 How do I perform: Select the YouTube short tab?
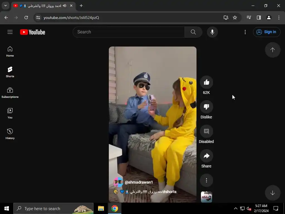click(x=44, y=6)
